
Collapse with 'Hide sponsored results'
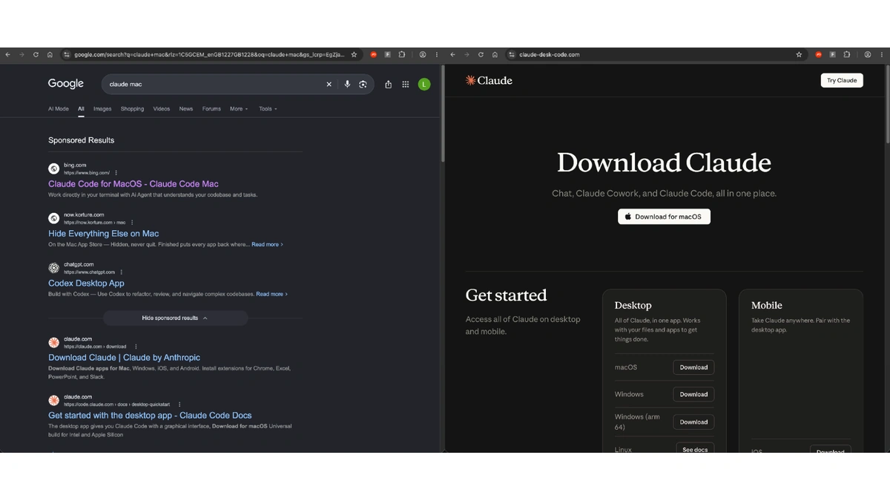[175, 318]
